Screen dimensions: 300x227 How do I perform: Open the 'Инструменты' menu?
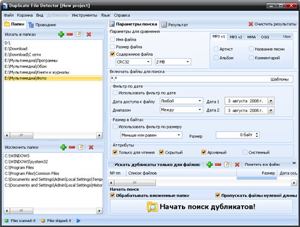click(x=84, y=15)
